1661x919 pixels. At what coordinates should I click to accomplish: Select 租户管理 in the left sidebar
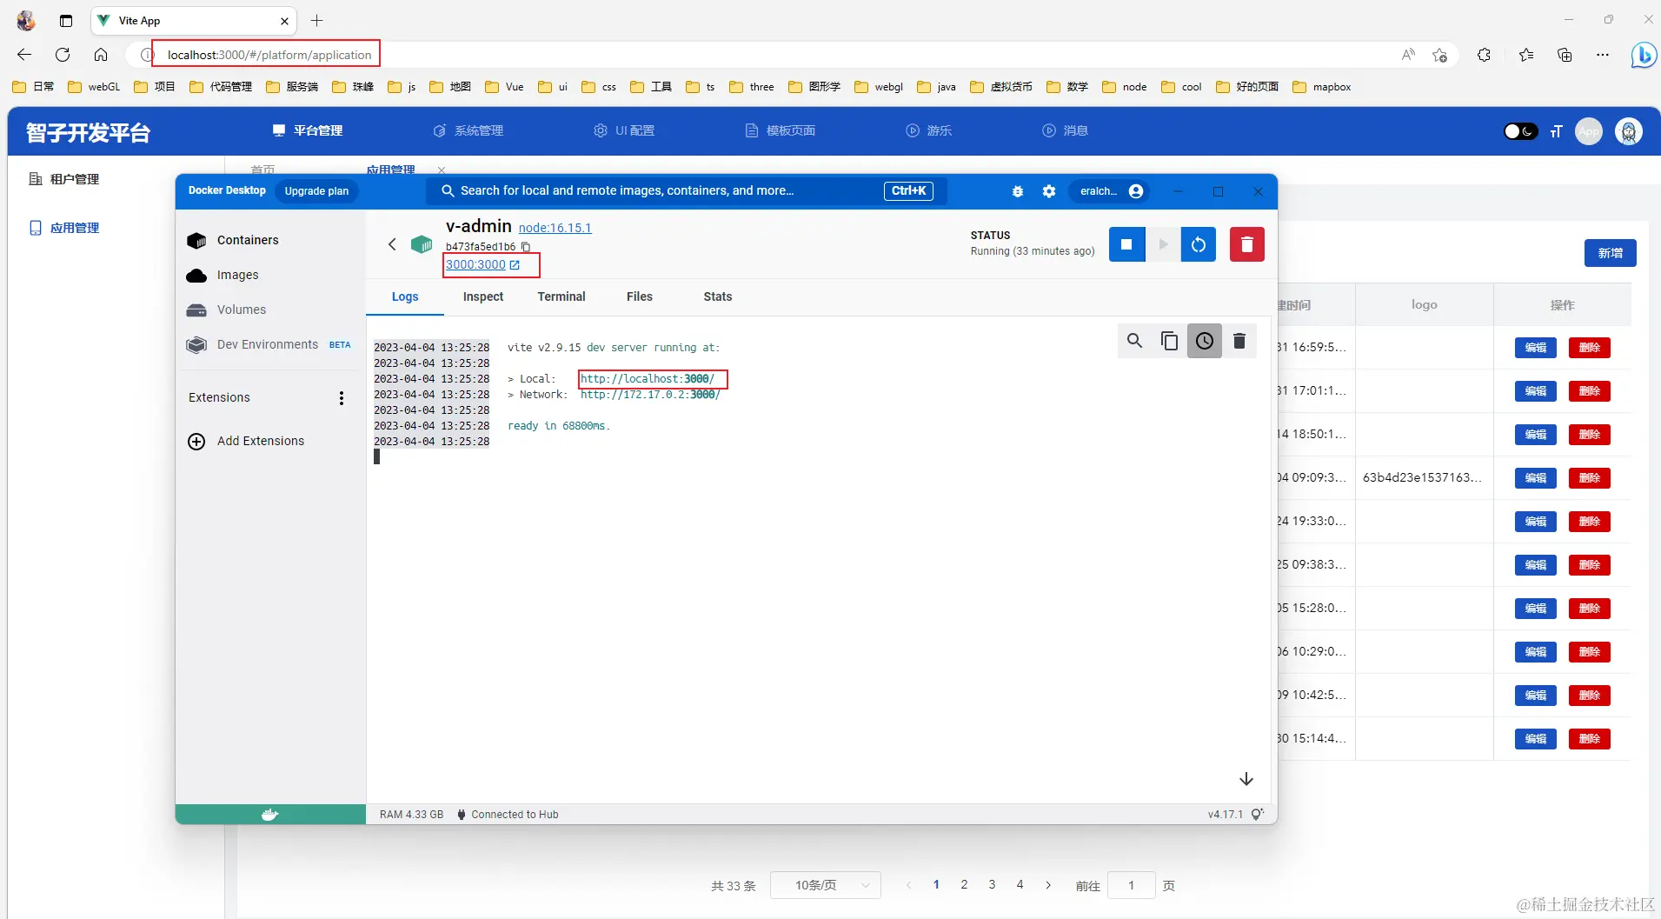click(65, 179)
